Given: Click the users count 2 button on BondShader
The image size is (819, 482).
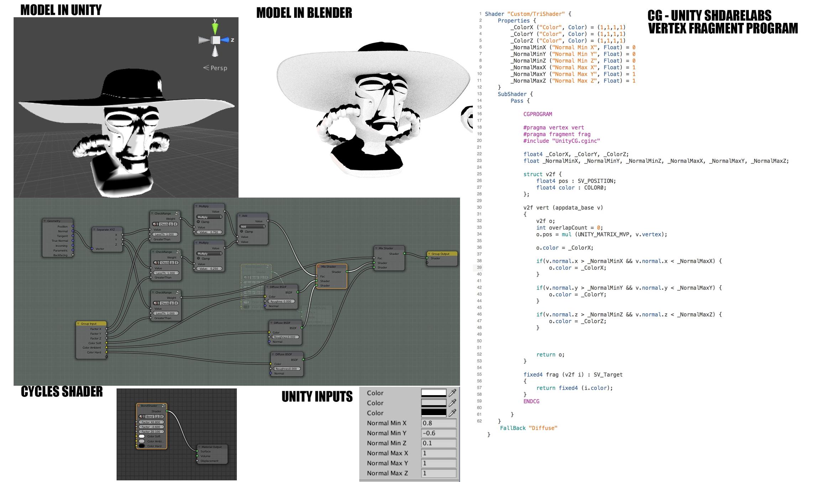Looking at the screenshot, I should (x=157, y=416).
